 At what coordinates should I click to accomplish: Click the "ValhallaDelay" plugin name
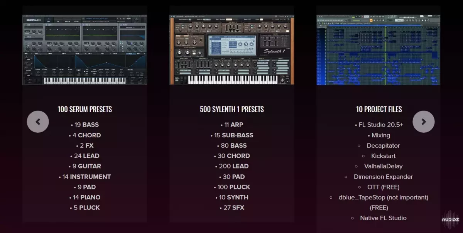click(x=383, y=166)
